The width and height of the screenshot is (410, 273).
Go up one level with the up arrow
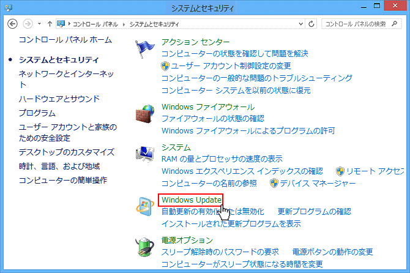pyautogui.click(x=50, y=24)
